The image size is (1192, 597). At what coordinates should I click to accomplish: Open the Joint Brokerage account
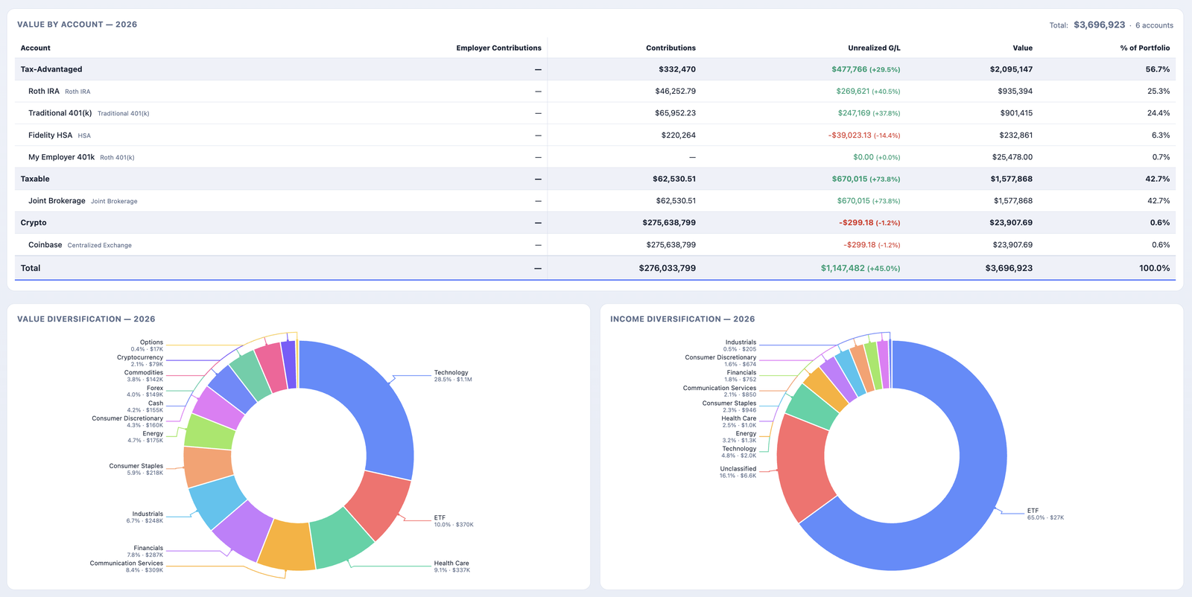click(595, 201)
